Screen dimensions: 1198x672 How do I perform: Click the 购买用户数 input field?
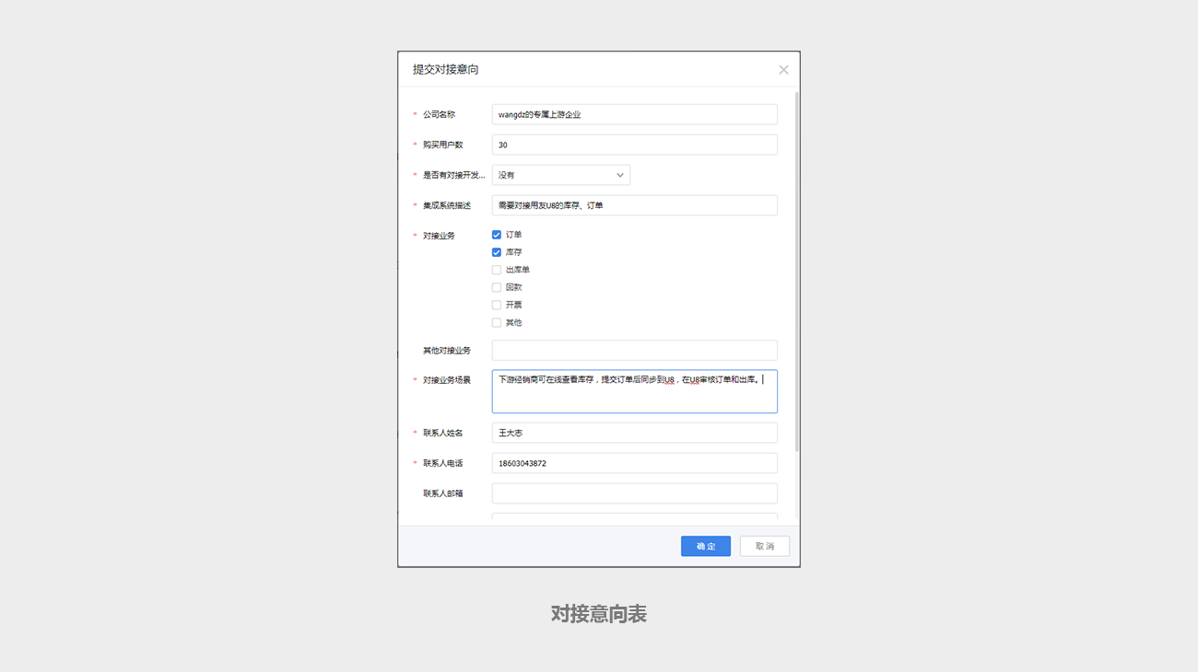click(x=634, y=145)
